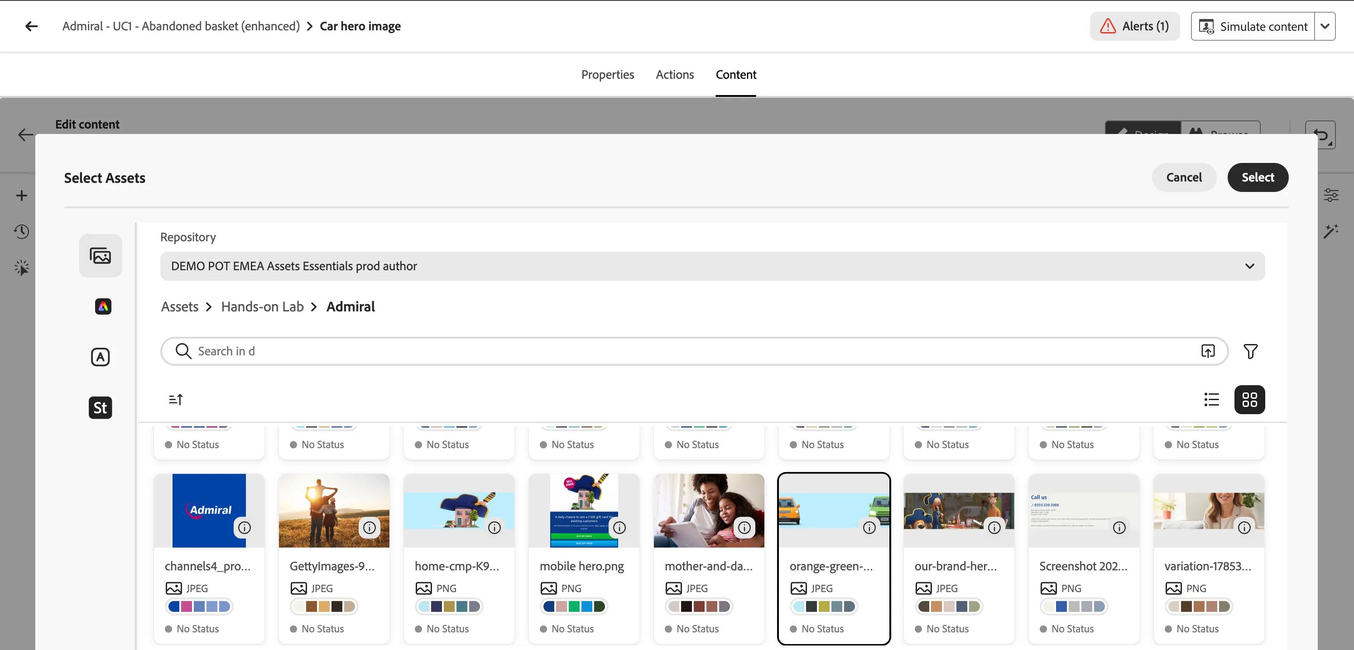Open the Adobe Express colorful icon
The width and height of the screenshot is (1354, 650).
103,306
